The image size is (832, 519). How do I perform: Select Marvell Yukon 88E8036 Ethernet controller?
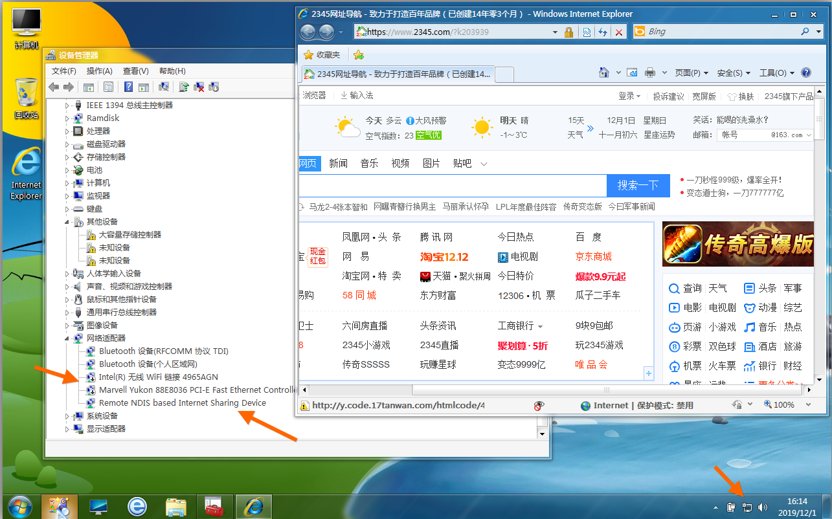[196, 390]
